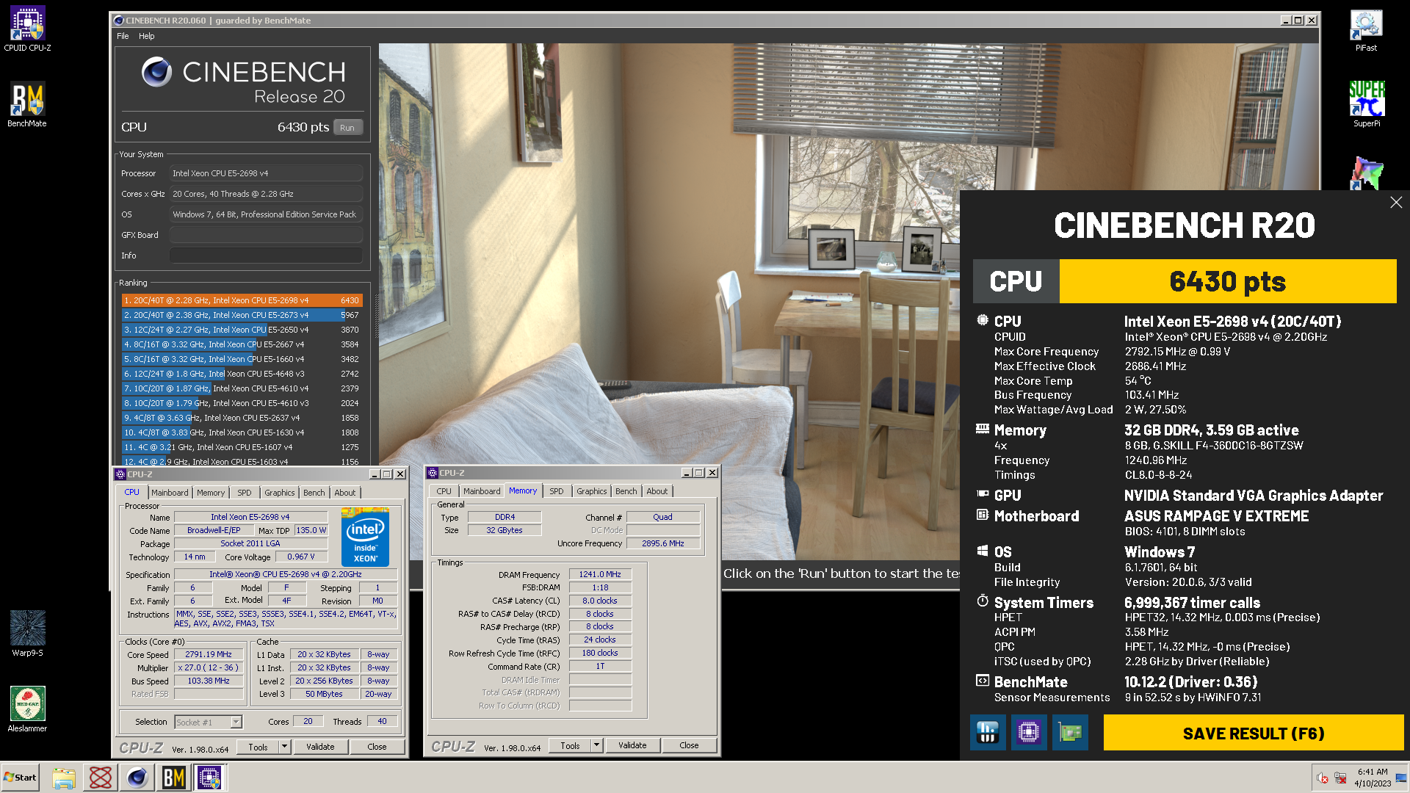Click the Show Desktop tray icon
1410x793 pixels.
1402,778
